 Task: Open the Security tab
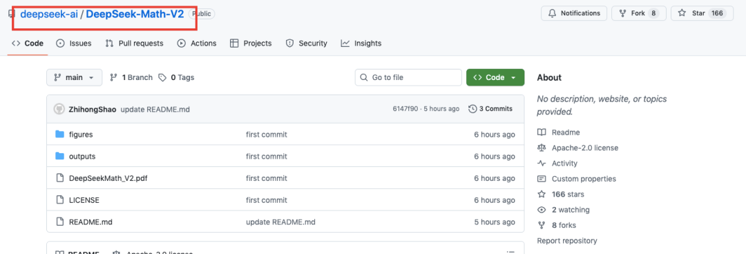coord(307,43)
